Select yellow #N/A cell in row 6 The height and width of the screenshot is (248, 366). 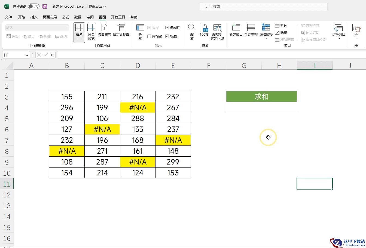(x=102, y=129)
